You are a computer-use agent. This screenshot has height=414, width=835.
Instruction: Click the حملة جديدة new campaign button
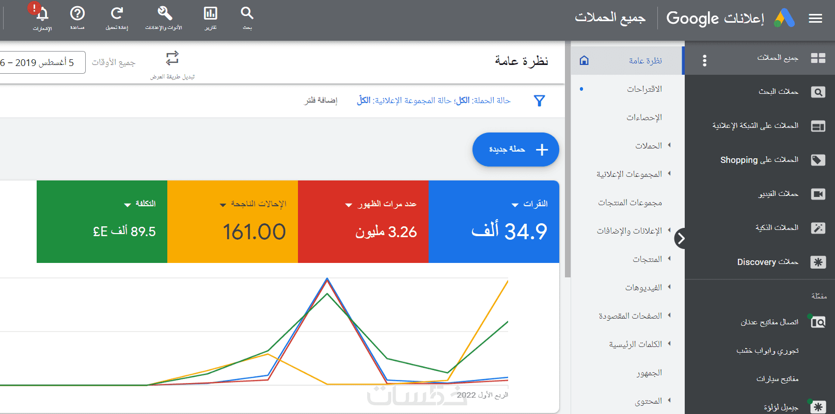[x=515, y=150]
